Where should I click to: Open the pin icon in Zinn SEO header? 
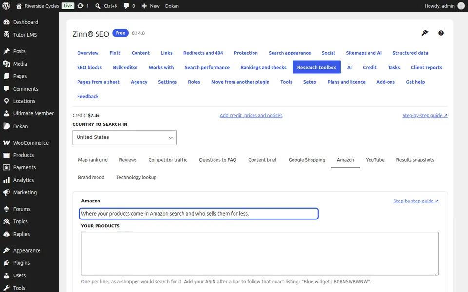tap(425, 33)
